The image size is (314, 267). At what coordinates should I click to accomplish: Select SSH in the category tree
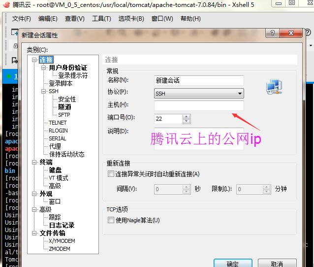[54, 92]
